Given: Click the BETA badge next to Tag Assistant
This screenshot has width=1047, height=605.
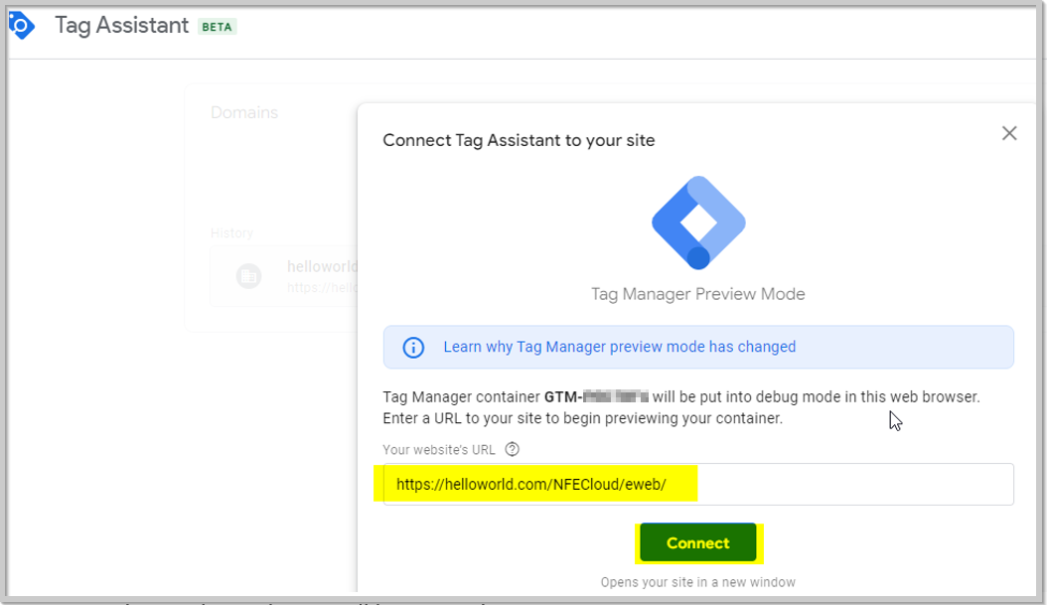Looking at the screenshot, I should point(217,27).
